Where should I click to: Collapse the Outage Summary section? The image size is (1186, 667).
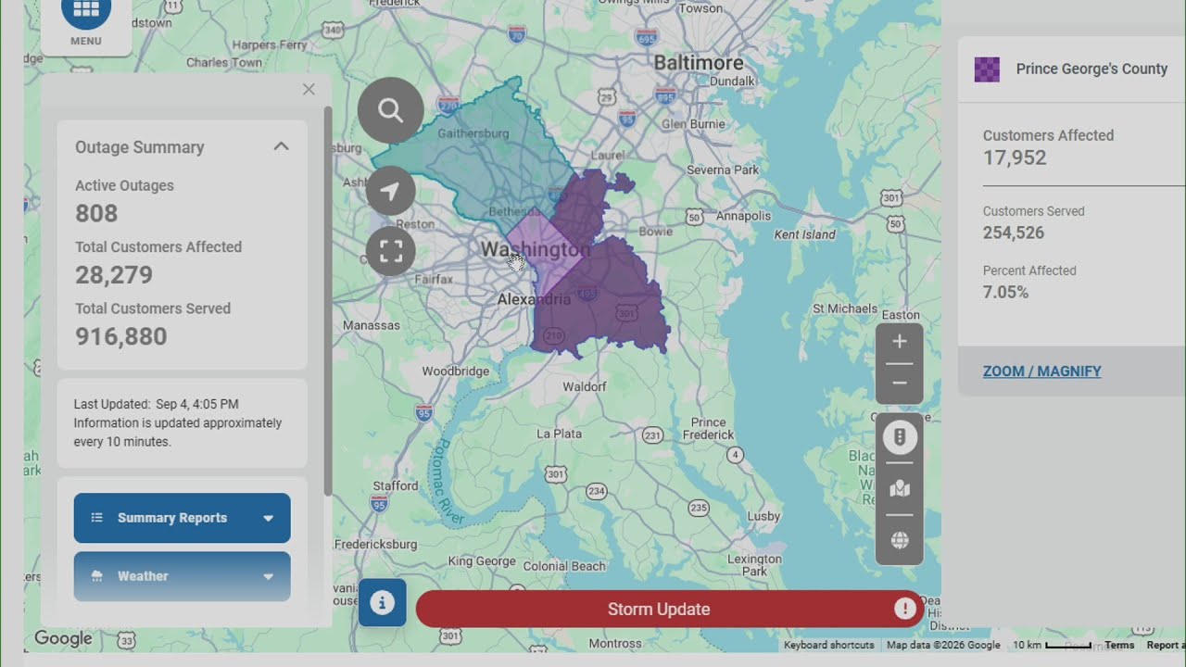[x=281, y=146]
